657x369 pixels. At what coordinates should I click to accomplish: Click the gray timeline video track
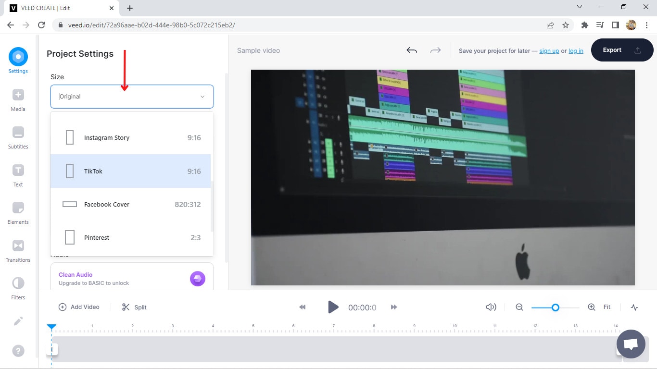[x=337, y=349]
